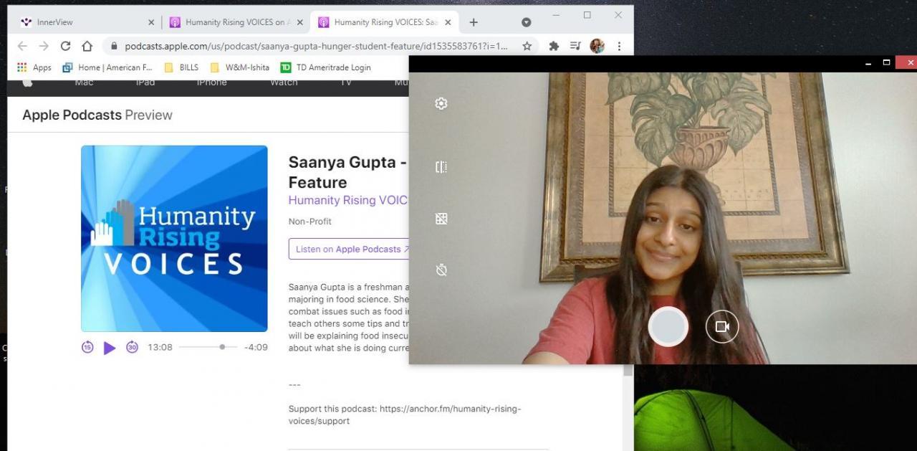Click Apple logo in navigation bar
Image resolution: width=917 pixels, height=451 pixels.
(27, 83)
